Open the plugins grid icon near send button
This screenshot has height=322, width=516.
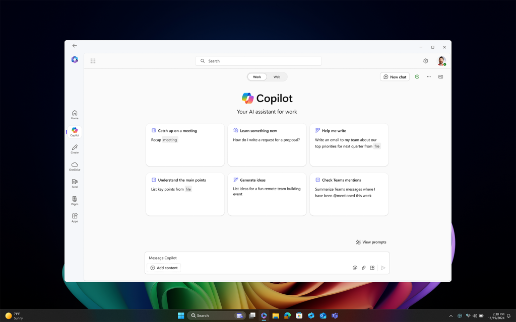[x=372, y=268]
